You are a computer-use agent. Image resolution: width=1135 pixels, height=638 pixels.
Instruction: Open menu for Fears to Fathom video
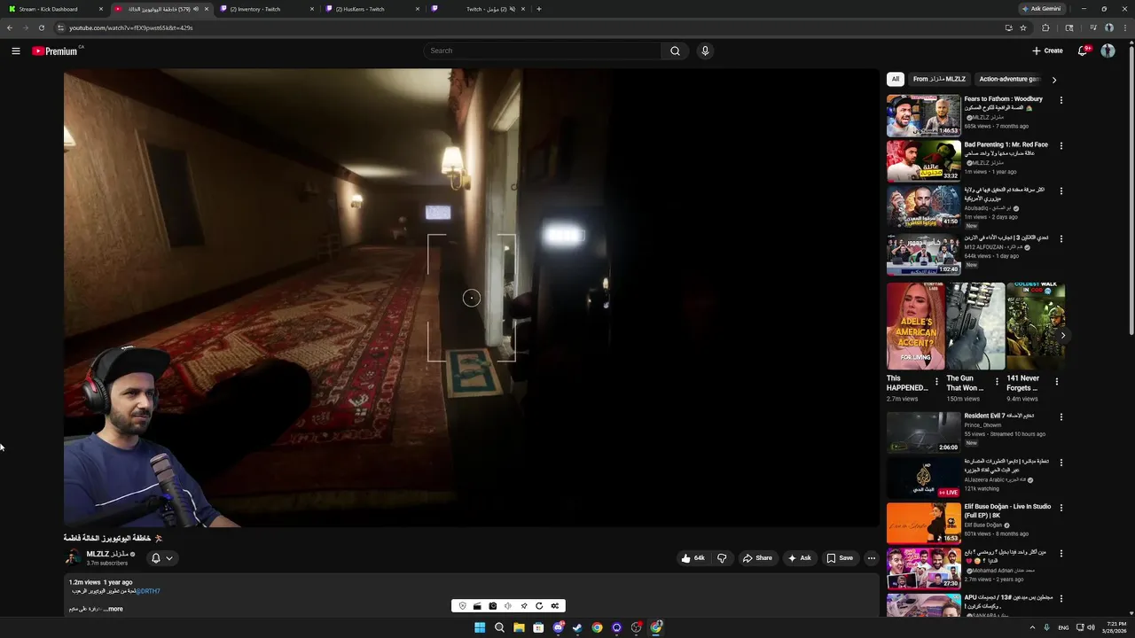click(x=1061, y=100)
